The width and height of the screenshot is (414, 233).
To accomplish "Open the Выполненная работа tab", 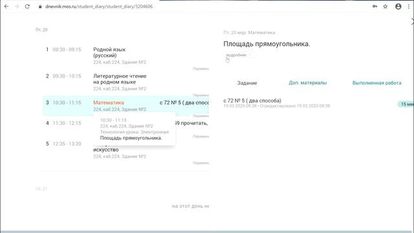I will (x=376, y=83).
